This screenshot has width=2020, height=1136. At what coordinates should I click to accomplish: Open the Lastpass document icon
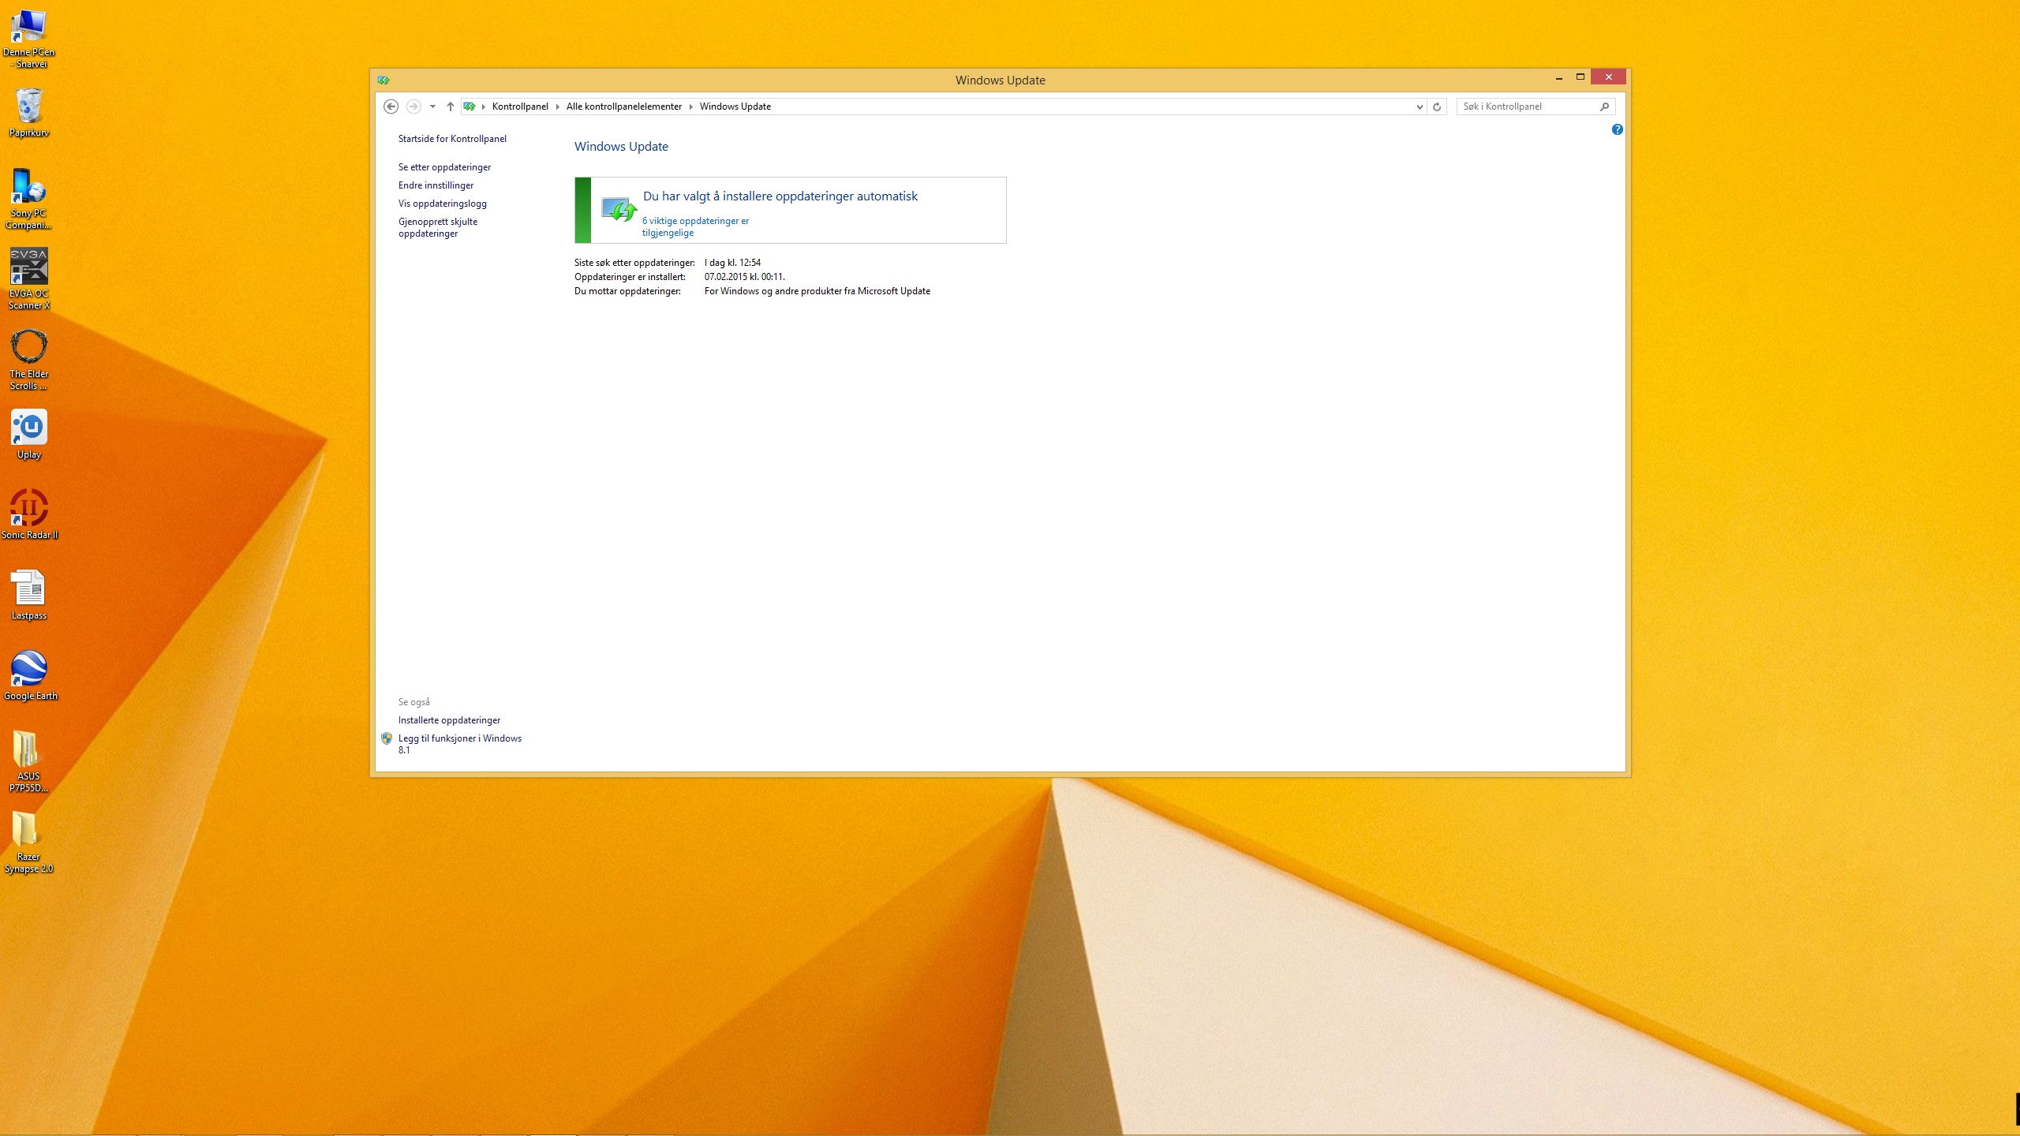[28, 596]
